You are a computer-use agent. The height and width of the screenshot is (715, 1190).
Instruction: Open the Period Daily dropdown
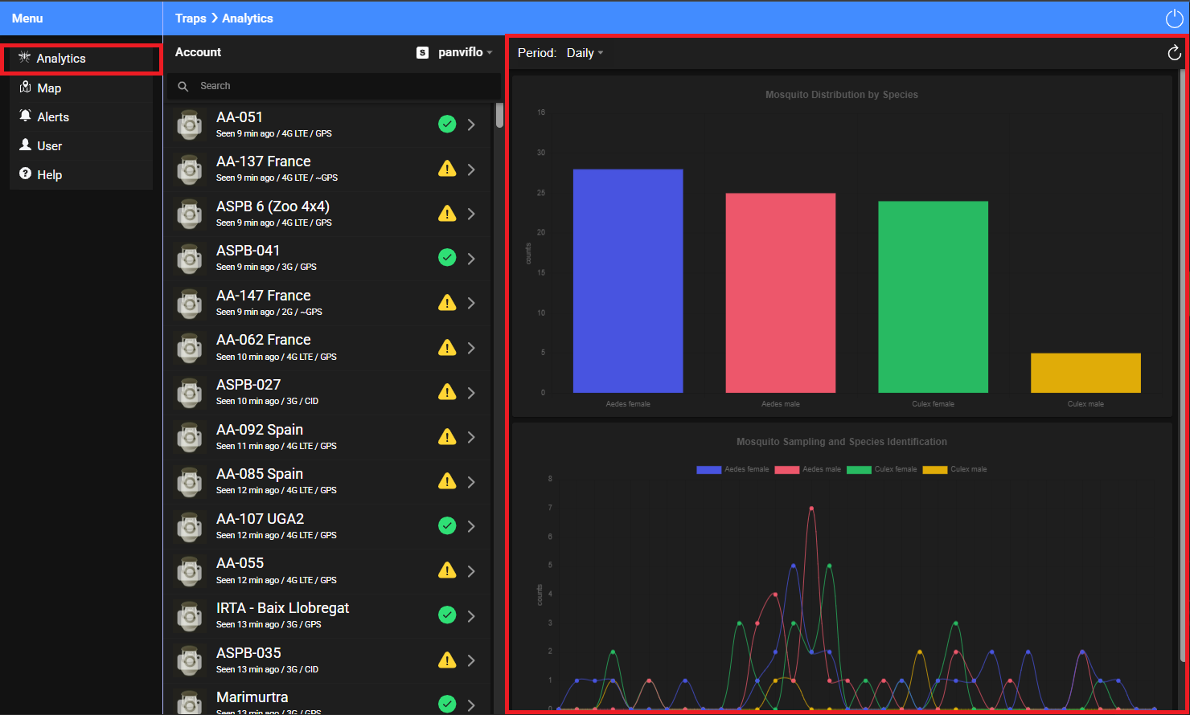[585, 53]
